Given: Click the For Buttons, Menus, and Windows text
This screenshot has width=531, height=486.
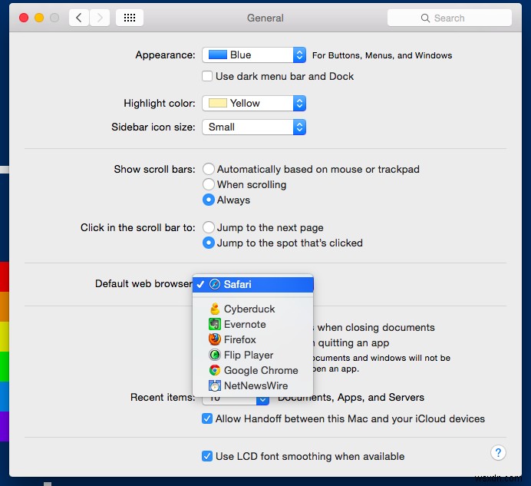Looking at the screenshot, I should pyautogui.click(x=382, y=55).
